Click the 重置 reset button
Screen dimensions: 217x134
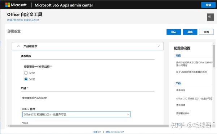[206, 32]
